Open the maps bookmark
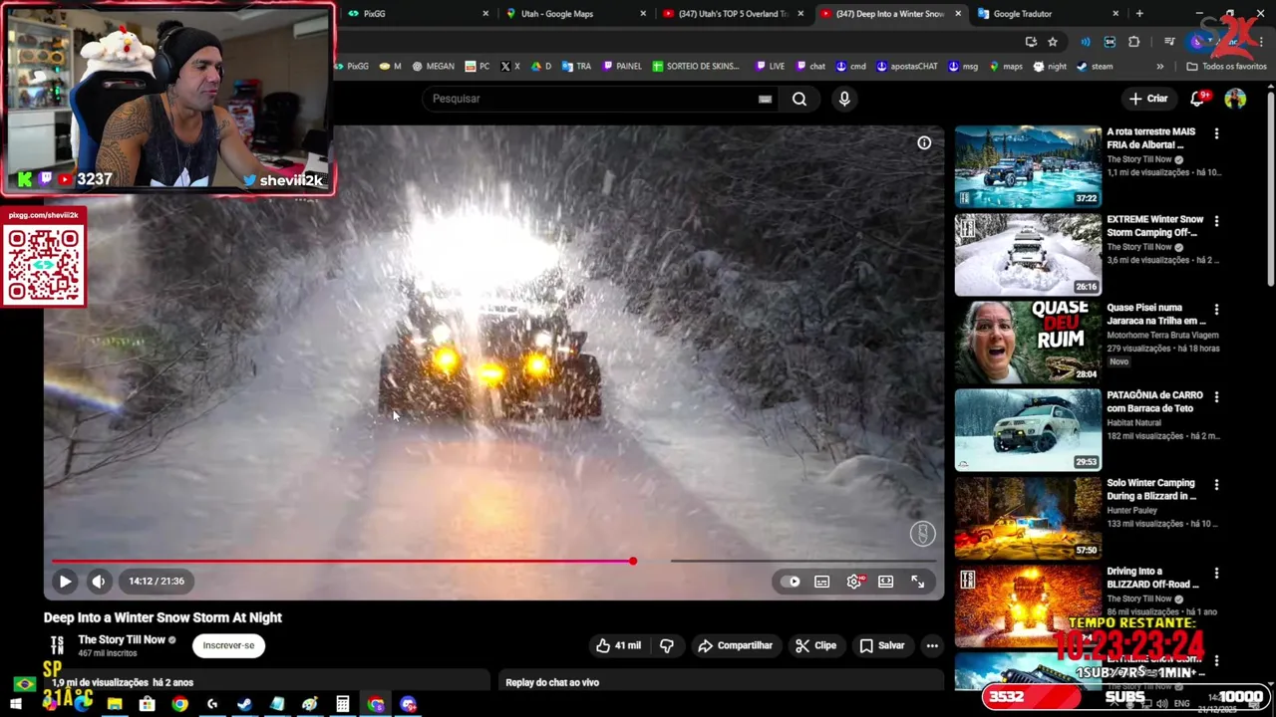The height and width of the screenshot is (717, 1276). (x=1005, y=66)
